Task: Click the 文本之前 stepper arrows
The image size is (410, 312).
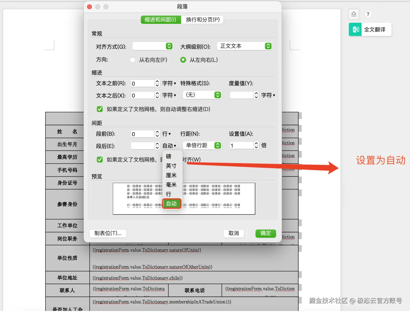Action: coord(157,84)
